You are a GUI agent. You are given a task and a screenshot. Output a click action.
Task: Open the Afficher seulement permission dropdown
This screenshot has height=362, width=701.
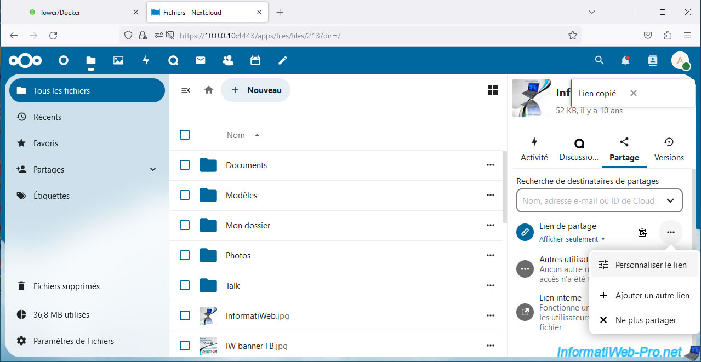(572, 239)
